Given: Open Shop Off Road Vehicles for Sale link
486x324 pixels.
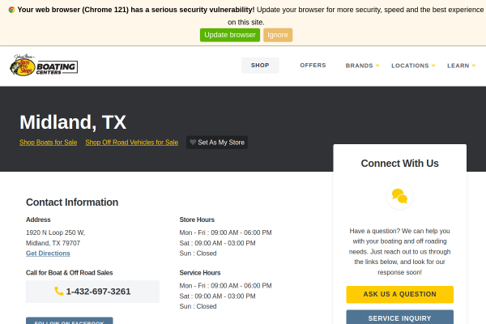Looking at the screenshot, I should 132,143.
